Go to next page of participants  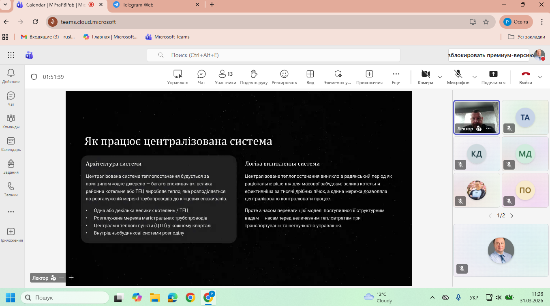click(511, 216)
